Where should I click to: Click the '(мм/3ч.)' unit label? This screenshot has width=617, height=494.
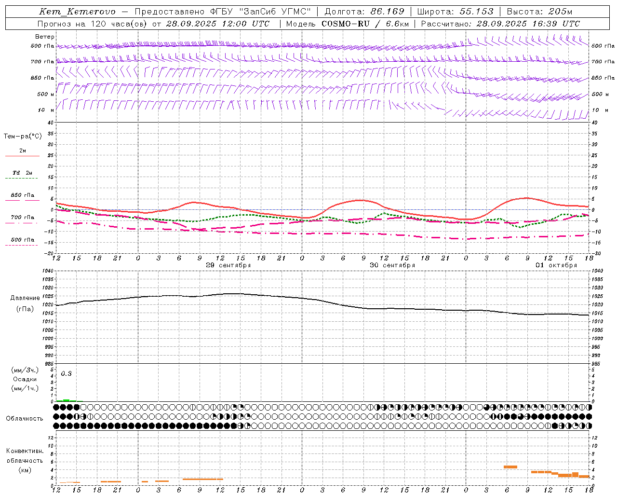(25, 370)
